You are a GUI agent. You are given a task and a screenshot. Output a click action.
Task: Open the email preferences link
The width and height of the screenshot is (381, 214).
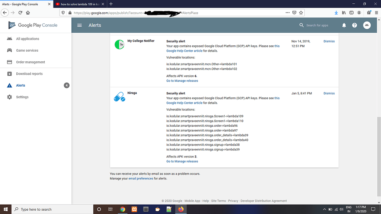[141, 179]
